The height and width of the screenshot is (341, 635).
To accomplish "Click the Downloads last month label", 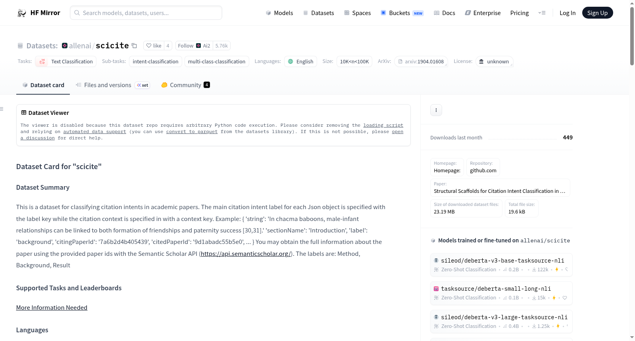I will click(x=456, y=137).
